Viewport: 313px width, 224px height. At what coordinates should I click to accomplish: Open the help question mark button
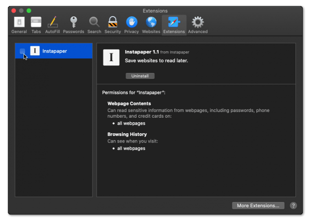[x=293, y=205]
